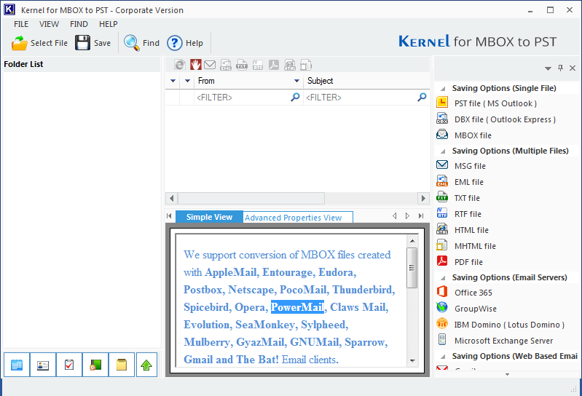Open Help via the question mark icon
The width and height of the screenshot is (582, 396).
(174, 43)
